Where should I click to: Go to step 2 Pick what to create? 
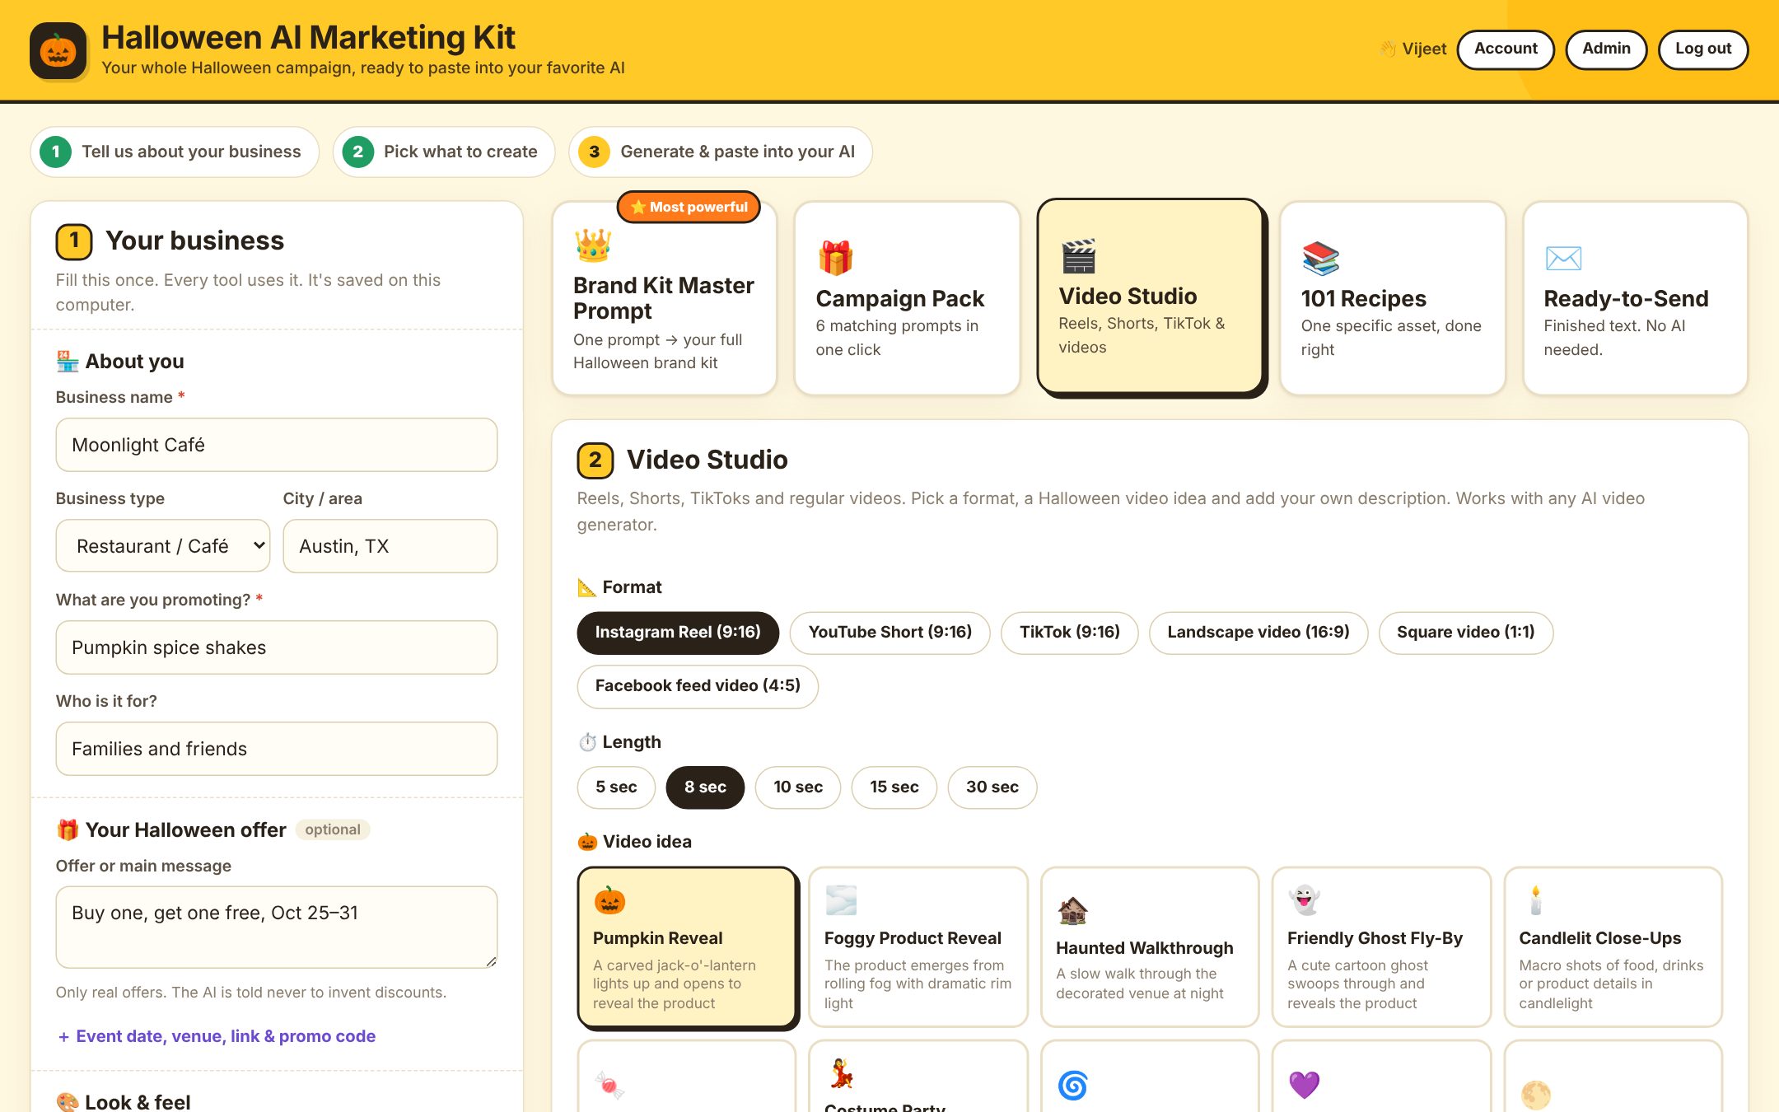[444, 152]
